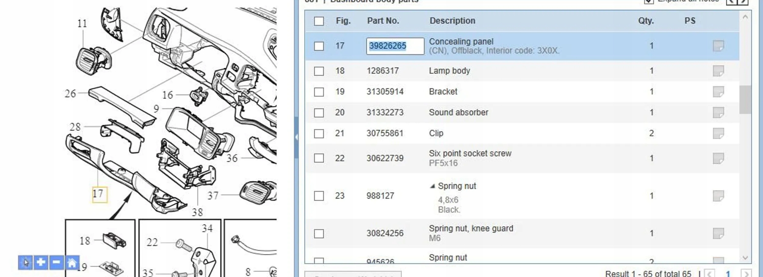The height and width of the screenshot is (277, 763).
Task: Select callout 35 in the diagram inset
Action: click(x=148, y=273)
